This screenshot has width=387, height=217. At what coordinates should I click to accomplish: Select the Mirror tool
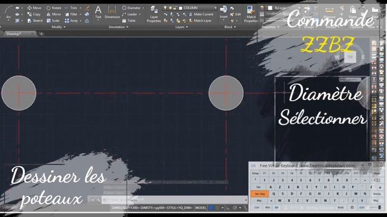(x=54, y=14)
